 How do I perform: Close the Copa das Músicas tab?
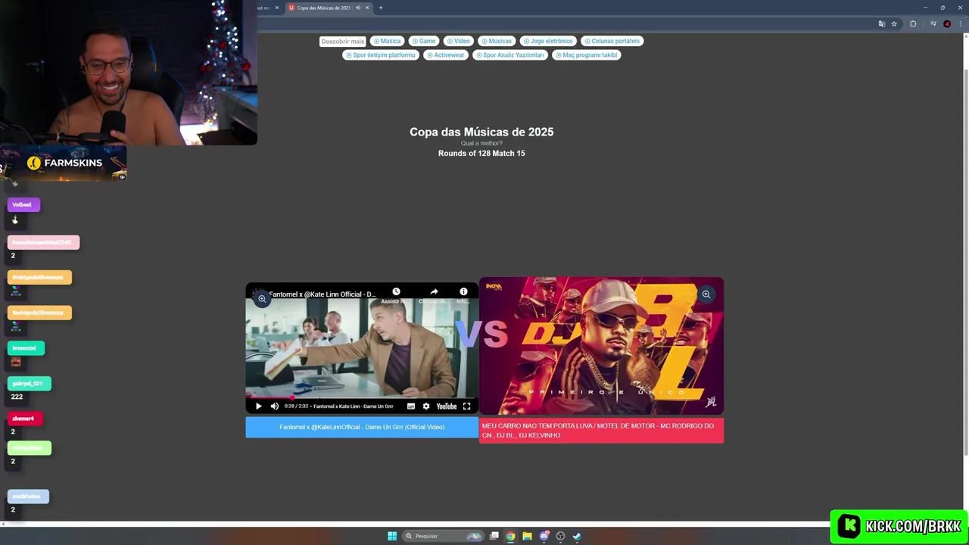pyautogui.click(x=367, y=8)
